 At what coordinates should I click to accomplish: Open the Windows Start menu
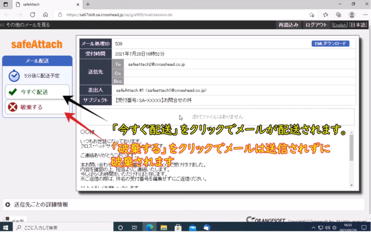tap(6, 227)
